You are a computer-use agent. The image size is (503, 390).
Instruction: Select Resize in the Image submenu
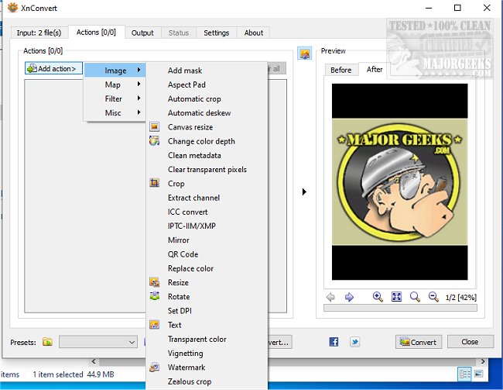coord(178,283)
